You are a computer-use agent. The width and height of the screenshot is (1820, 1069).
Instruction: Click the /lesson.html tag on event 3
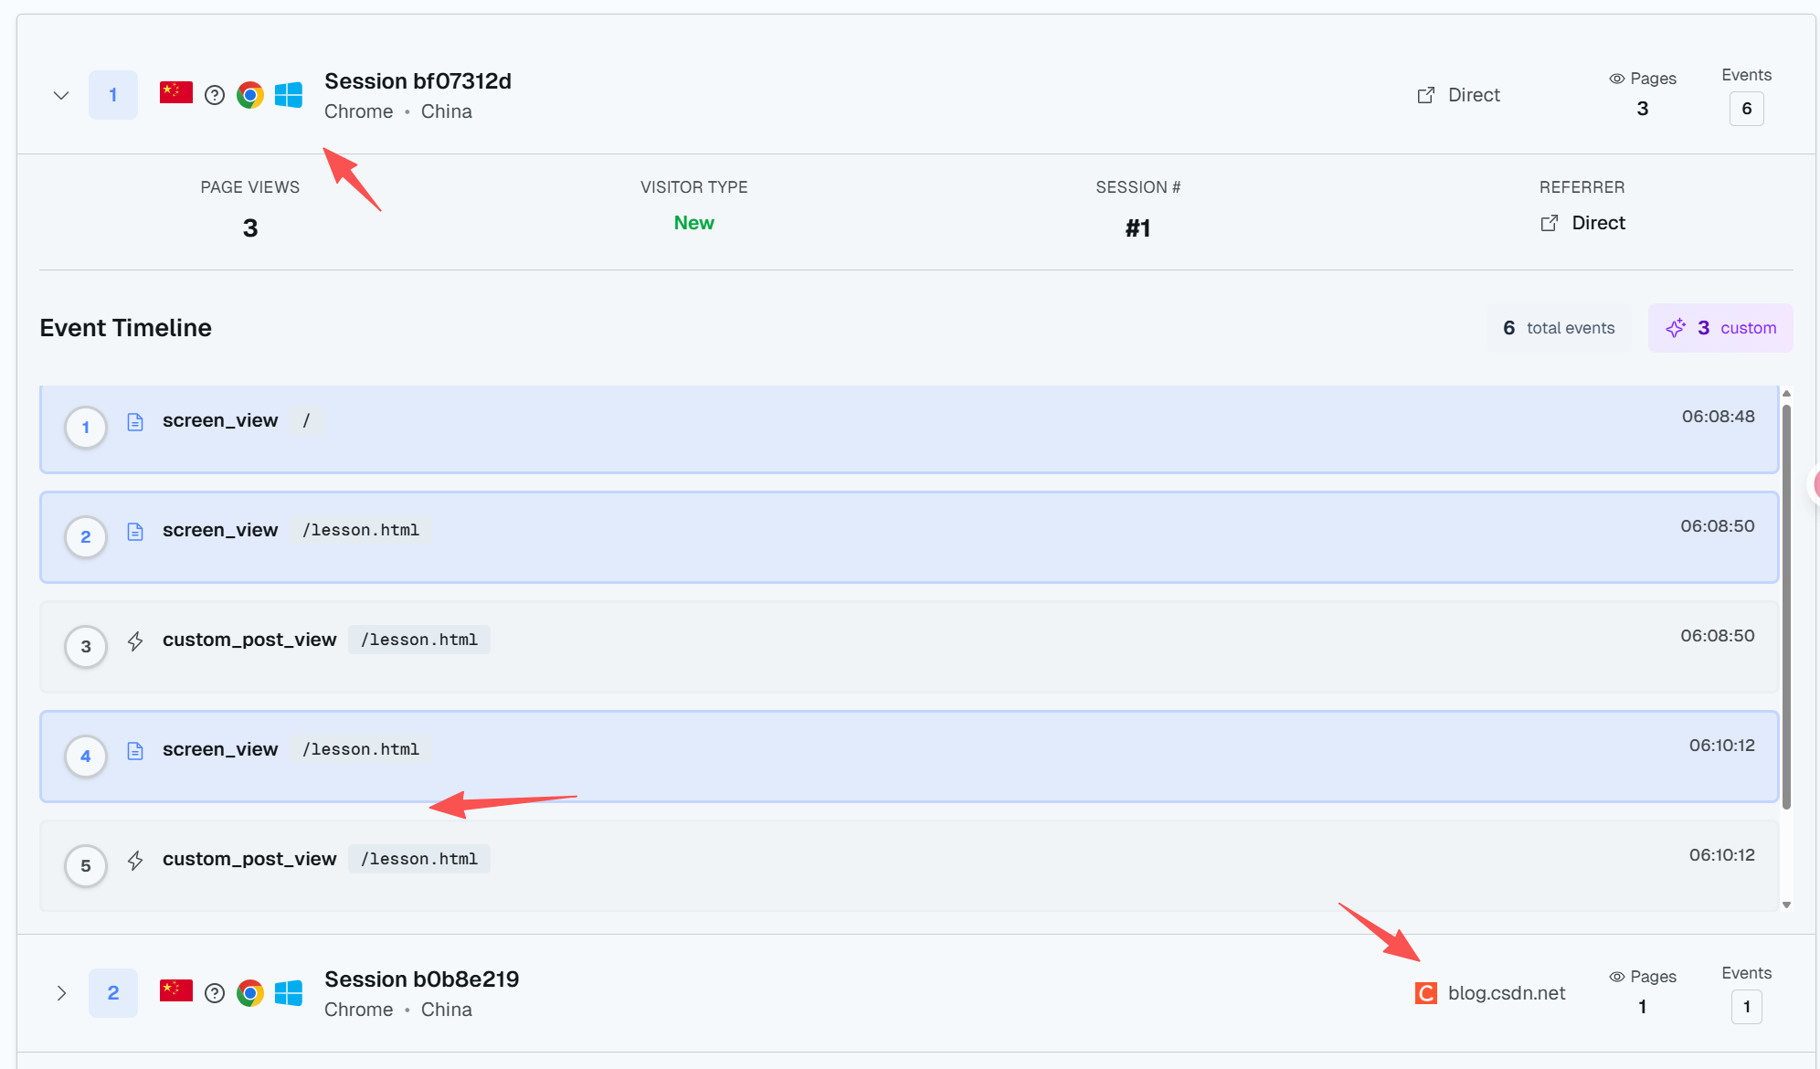pyautogui.click(x=419, y=640)
